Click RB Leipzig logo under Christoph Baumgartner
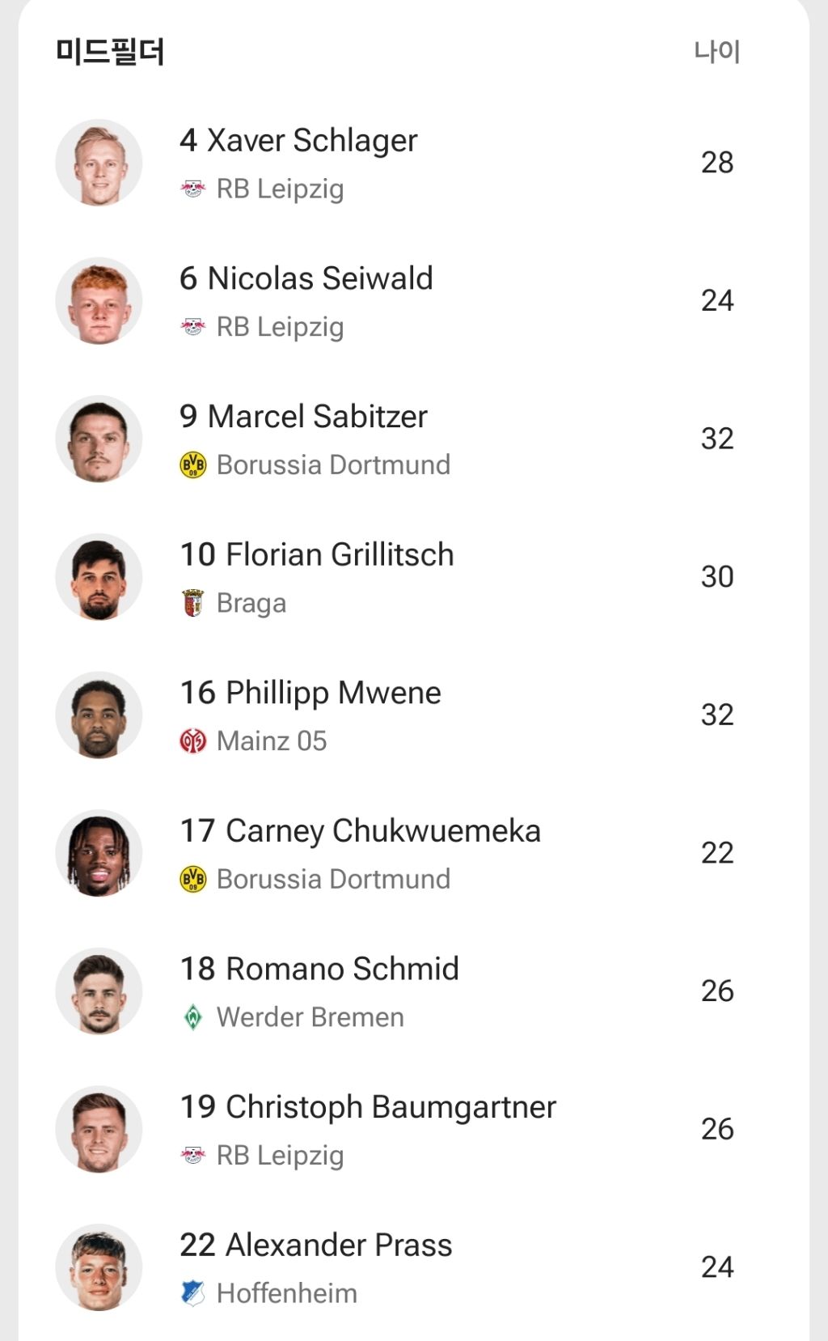 point(192,1155)
